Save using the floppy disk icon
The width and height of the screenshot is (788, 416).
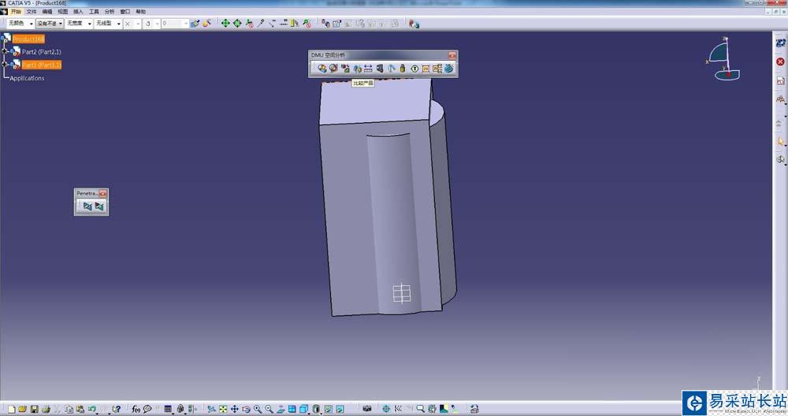point(34,410)
